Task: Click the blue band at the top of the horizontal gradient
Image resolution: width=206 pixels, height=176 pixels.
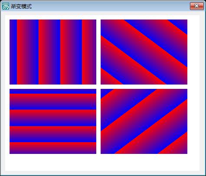Action: click(53, 91)
